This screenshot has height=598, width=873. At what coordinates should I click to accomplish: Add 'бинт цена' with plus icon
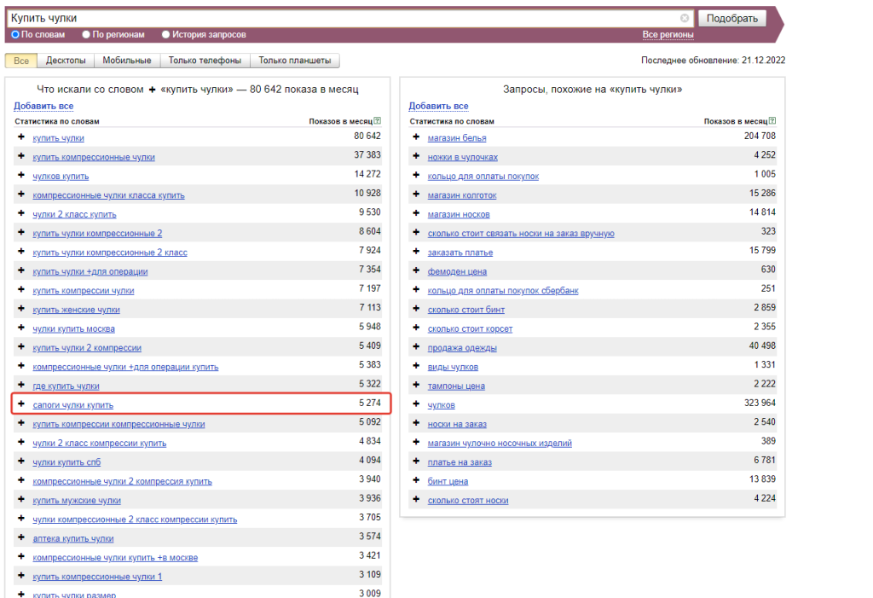[x=416, y=480]
